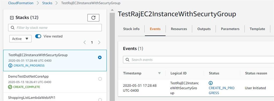This screenshot has height=101, width=274.
Task: Click the scrollbar up arrow
Action: coord(112,10)
